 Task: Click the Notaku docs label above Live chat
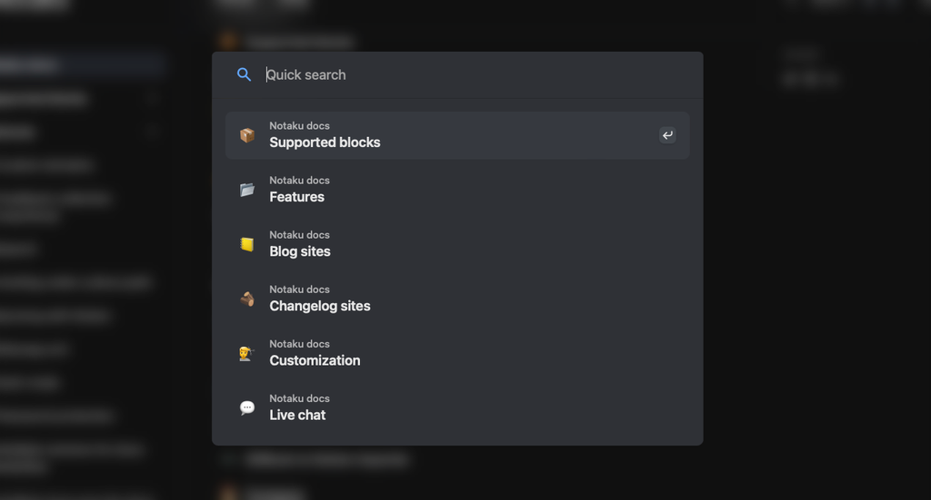[x=299, y=398]
